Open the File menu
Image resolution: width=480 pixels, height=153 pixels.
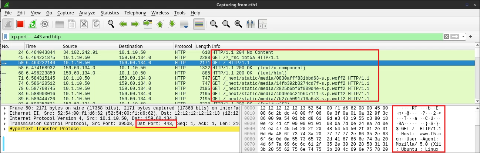coord(8,13)
